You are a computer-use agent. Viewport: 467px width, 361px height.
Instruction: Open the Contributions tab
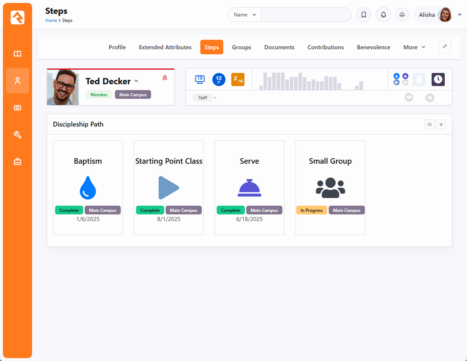pos(325,47)
